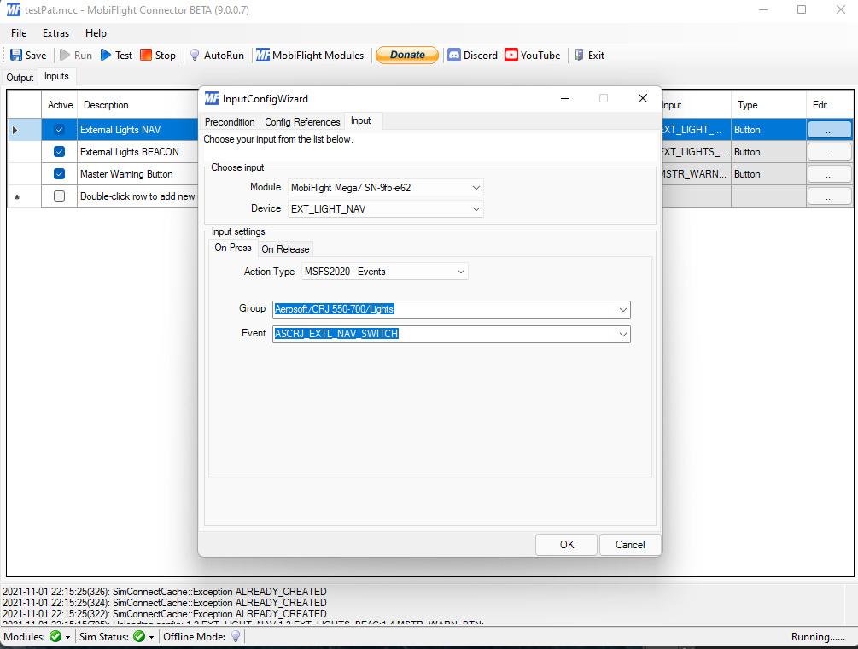Screen dimensions: 858x649
Task: Click the Save icon in toolbar
Action: tap(16, 55)
